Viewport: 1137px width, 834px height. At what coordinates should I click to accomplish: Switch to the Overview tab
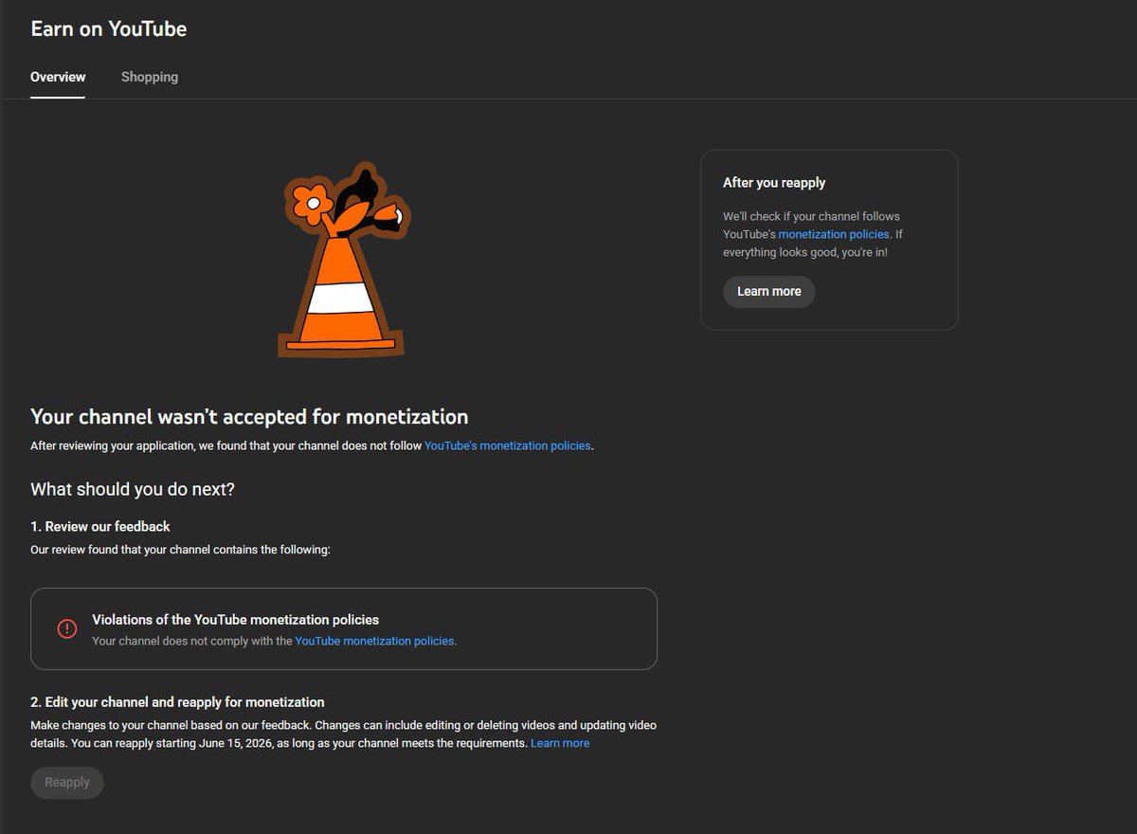58,77
